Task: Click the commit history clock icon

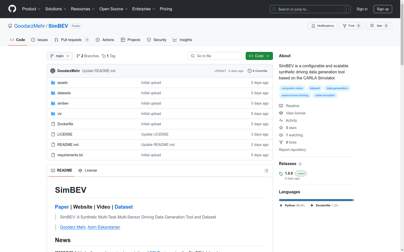Action: coord(250,71)
